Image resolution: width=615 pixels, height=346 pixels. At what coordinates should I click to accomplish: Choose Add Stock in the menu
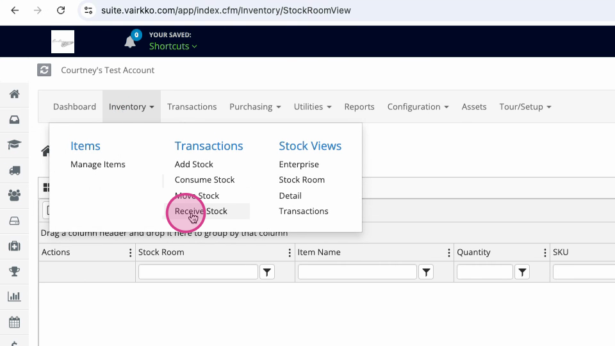tap(193, 165)
